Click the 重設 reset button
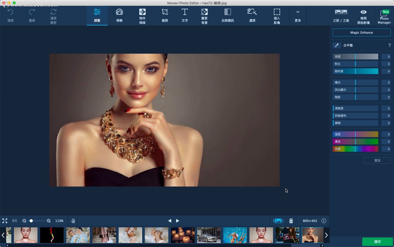The image size is (394, 247). 377,160
